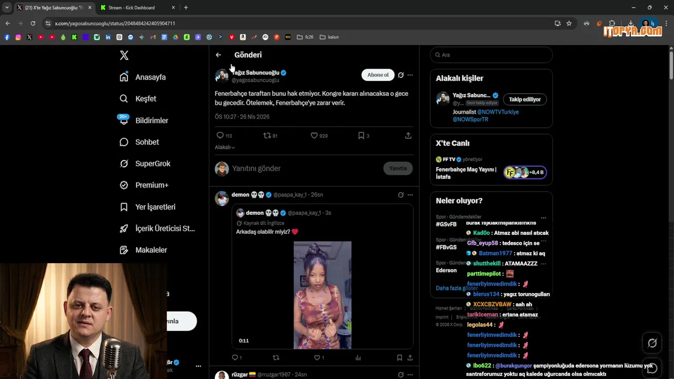The height and width of the screenshot is (379, 674).
Task: Bookmark this page with star icon
Action: (569, 23)
